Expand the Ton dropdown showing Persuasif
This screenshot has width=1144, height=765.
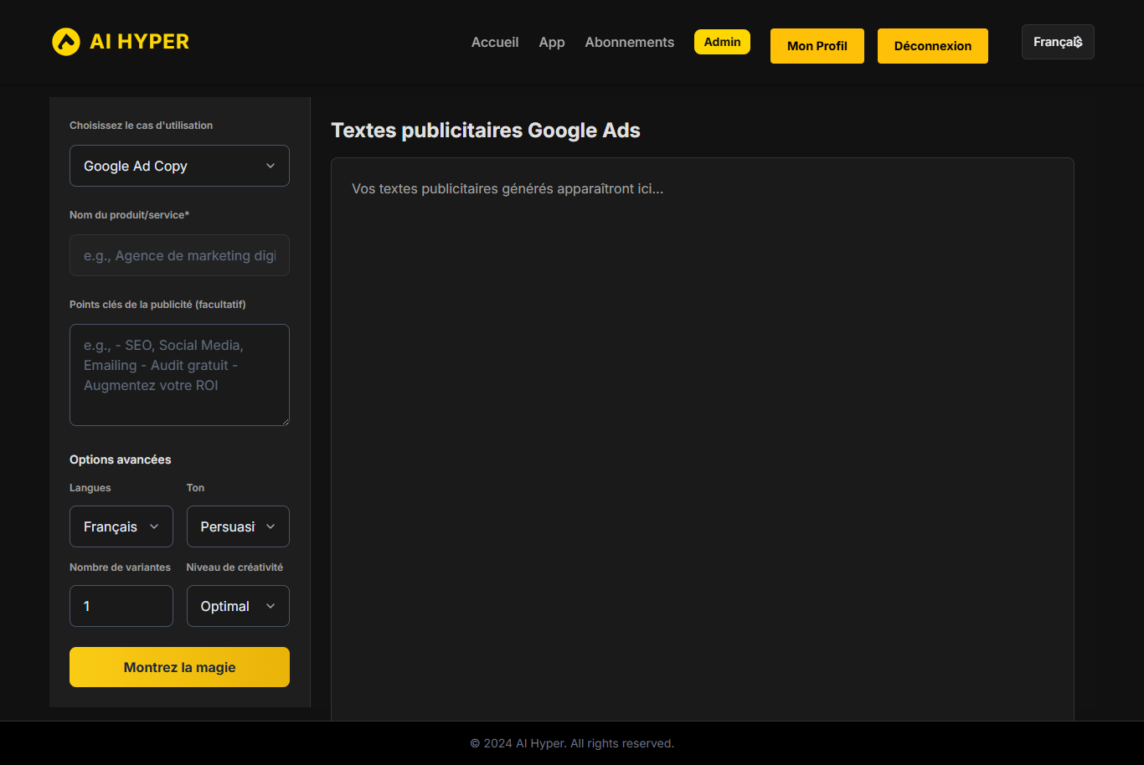(x=238, y=526)
